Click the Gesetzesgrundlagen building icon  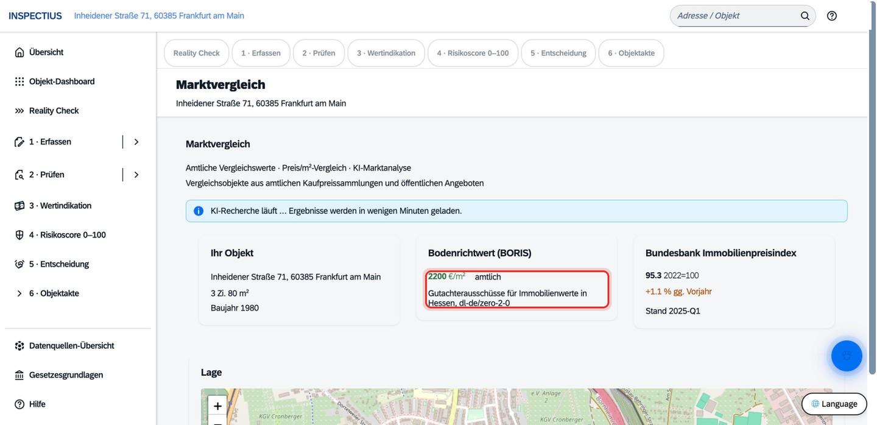pos(19,375)
